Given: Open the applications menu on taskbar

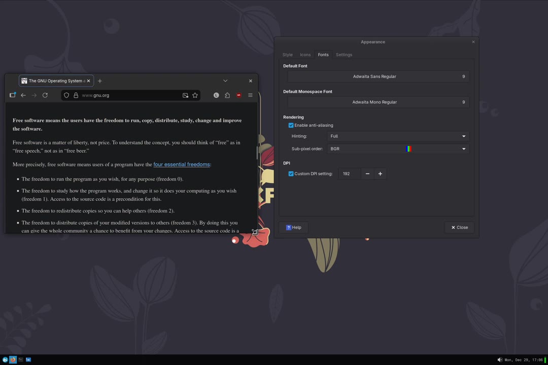Looking at the screenshot, I should (5, 359).
